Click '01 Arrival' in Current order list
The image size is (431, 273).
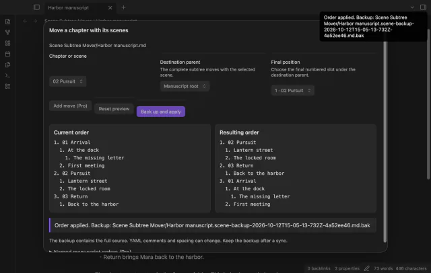(x=76, y=143)
